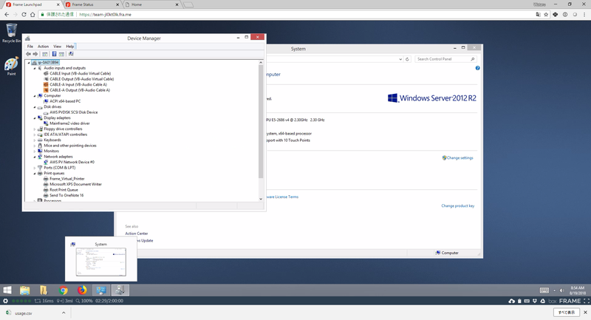Screen dimensions: 591x320
Task: Open File menu in Device Manager
Action: tap(30, 47)
